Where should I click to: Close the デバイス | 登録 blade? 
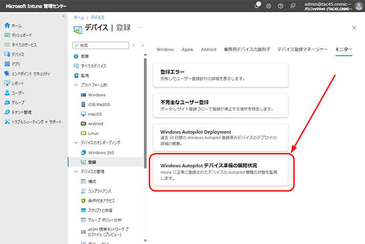(354, 28)
